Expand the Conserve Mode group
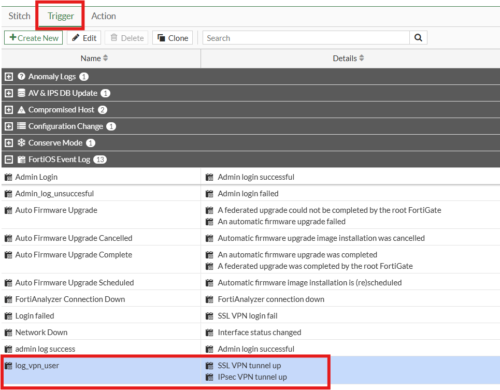The image size is (500, 390). pyautogui.click(x=9, y=143)
